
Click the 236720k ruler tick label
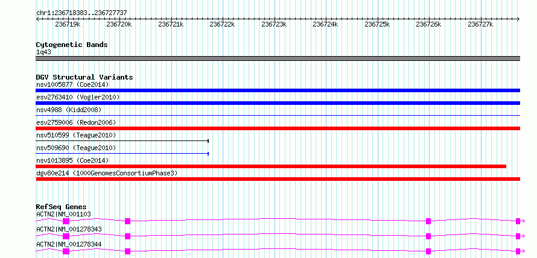(119, 24)
